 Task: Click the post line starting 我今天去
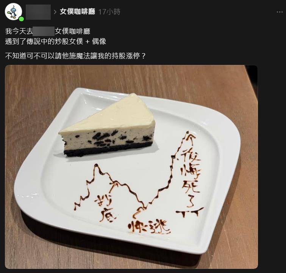click(48, 31)
